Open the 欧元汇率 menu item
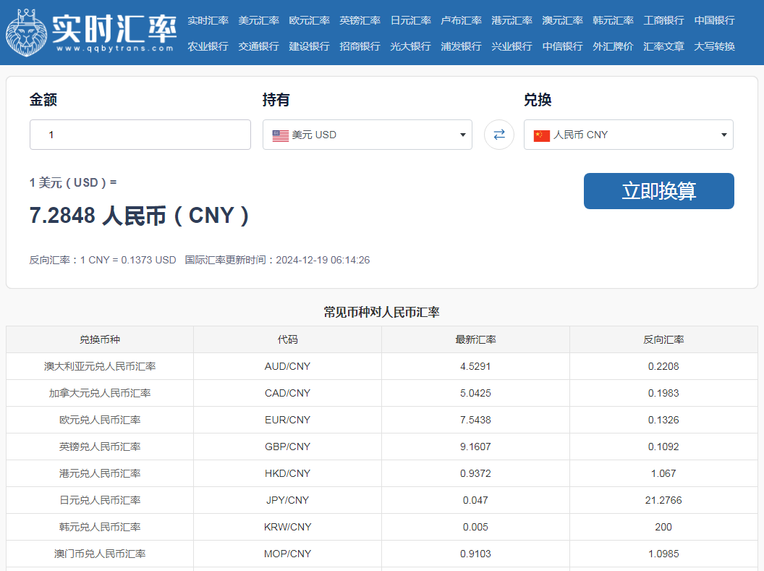This screenshot has width=764, height=571. (309, 20)
